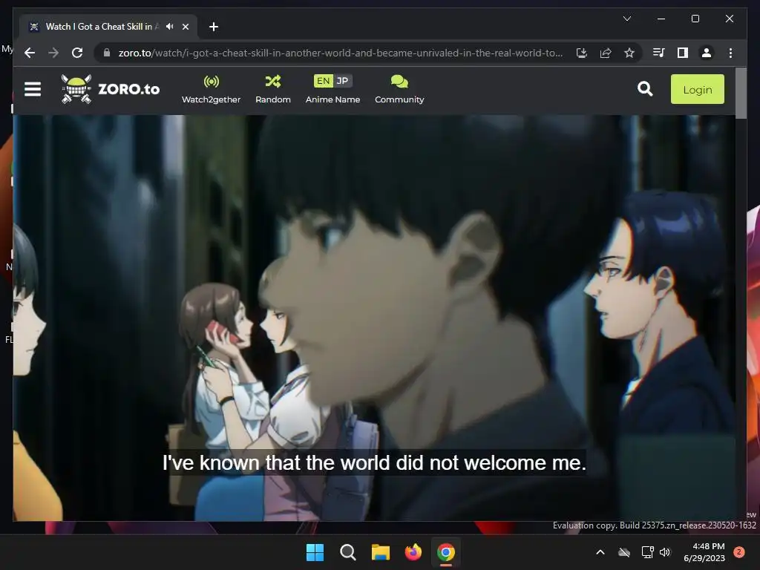This screenshot has width=760, height=570.
Task: Click the green Login button
Action: coord(697,89)
